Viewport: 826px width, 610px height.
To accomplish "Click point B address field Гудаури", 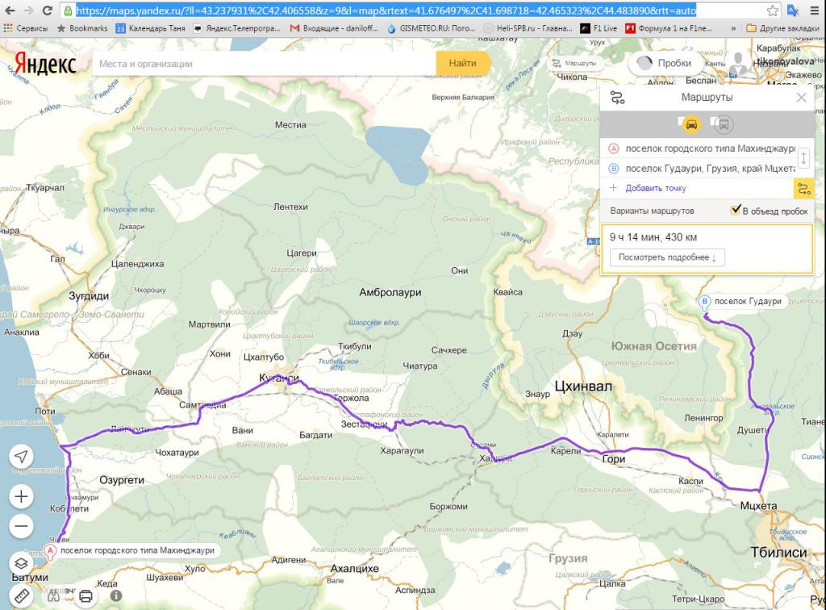I will (708, 169).
